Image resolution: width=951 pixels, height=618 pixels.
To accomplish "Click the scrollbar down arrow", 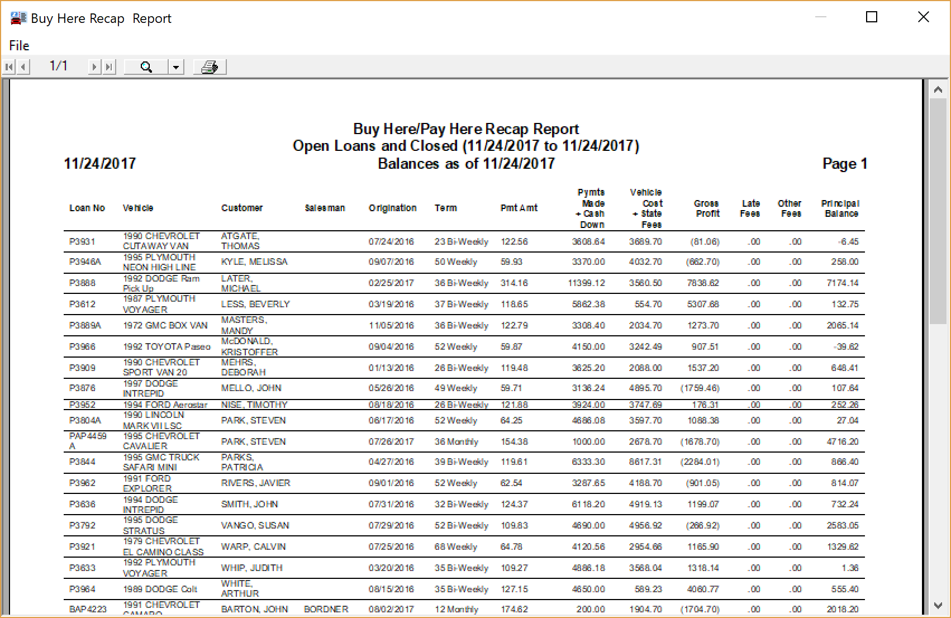I will (x=938, y=606).
